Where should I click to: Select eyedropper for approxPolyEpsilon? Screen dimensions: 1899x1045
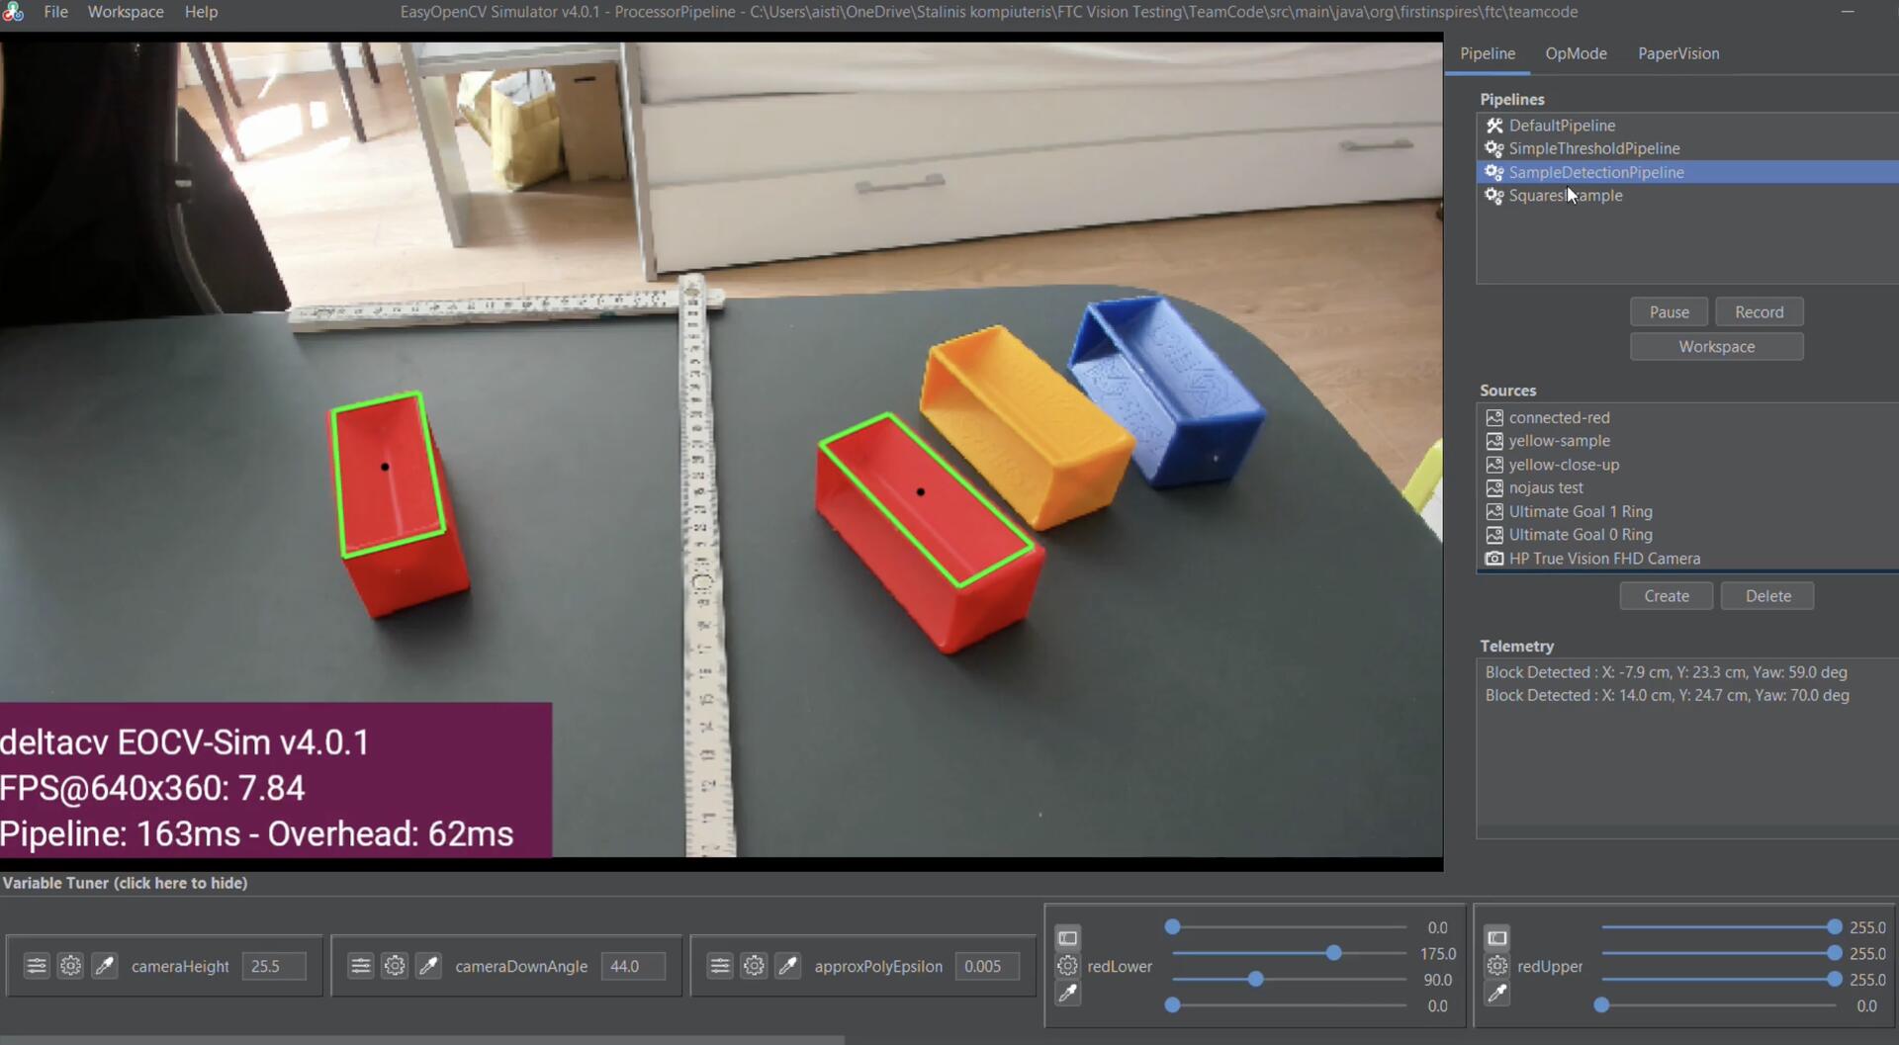pyautogui.click(x=787, y=966)
